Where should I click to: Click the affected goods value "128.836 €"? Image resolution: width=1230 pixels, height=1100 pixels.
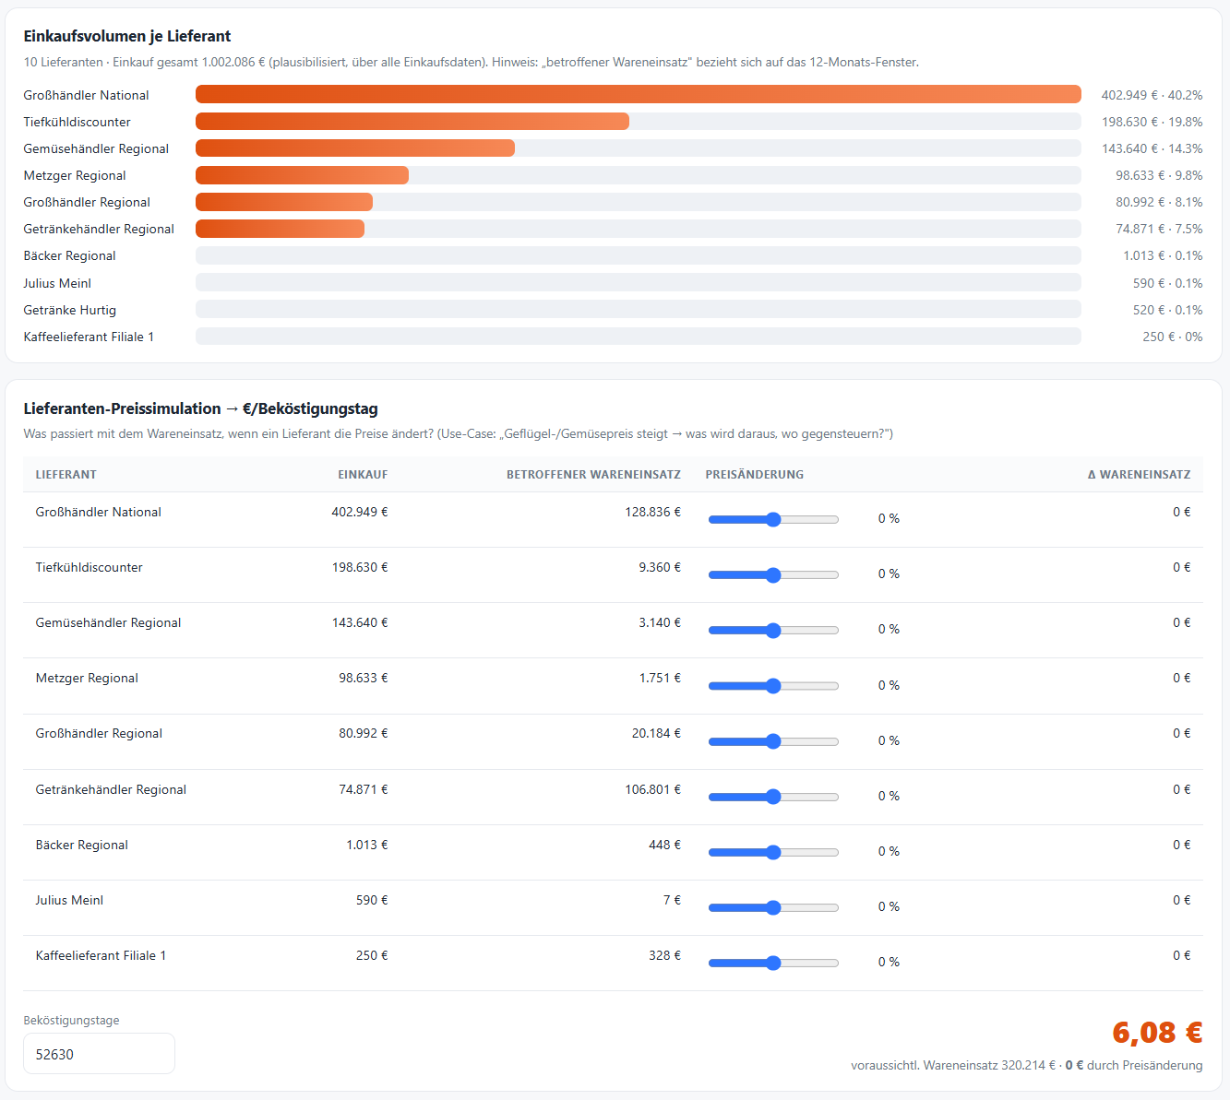point(653,512)
